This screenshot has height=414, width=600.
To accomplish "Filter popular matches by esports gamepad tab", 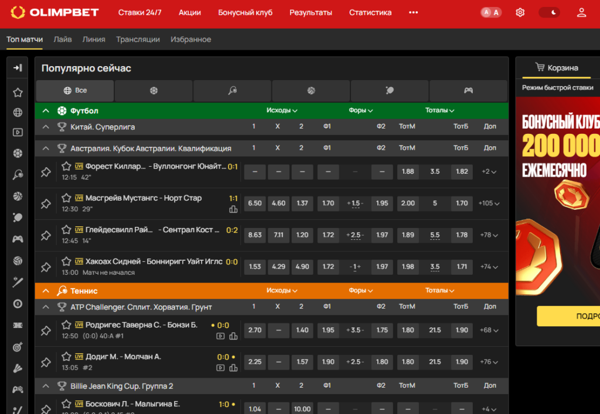I will 468,91.
